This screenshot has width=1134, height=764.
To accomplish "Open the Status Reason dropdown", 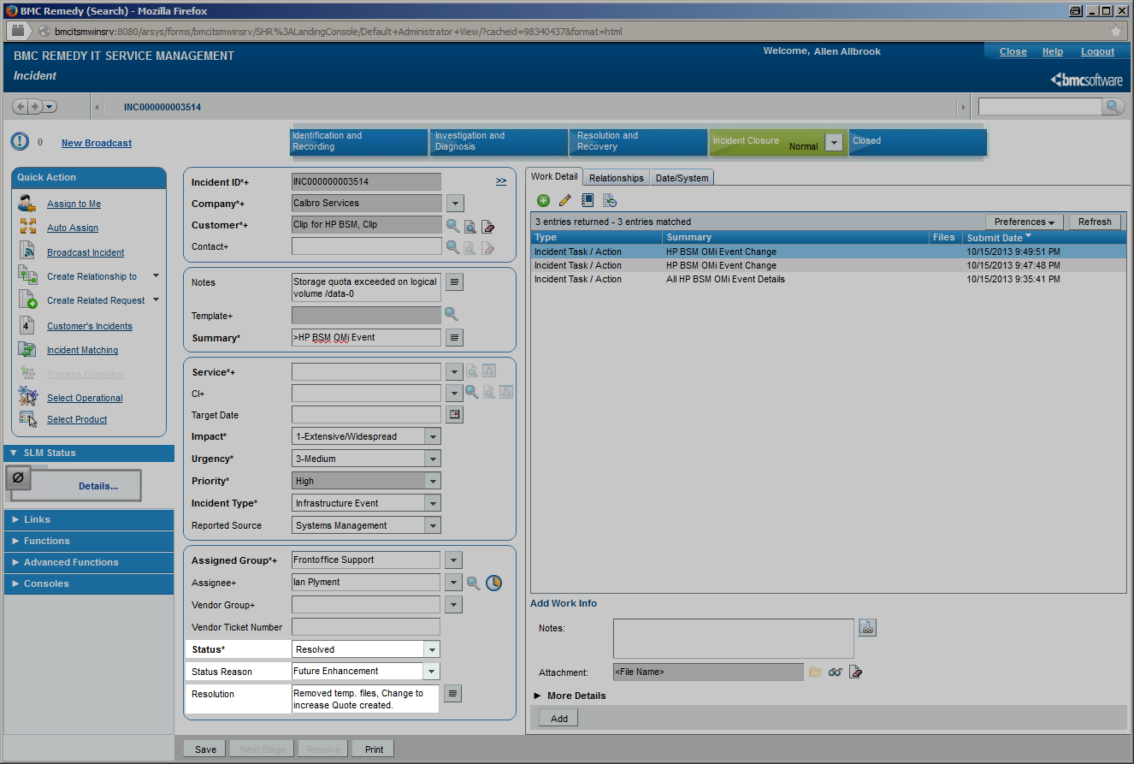I will (431, 671).
